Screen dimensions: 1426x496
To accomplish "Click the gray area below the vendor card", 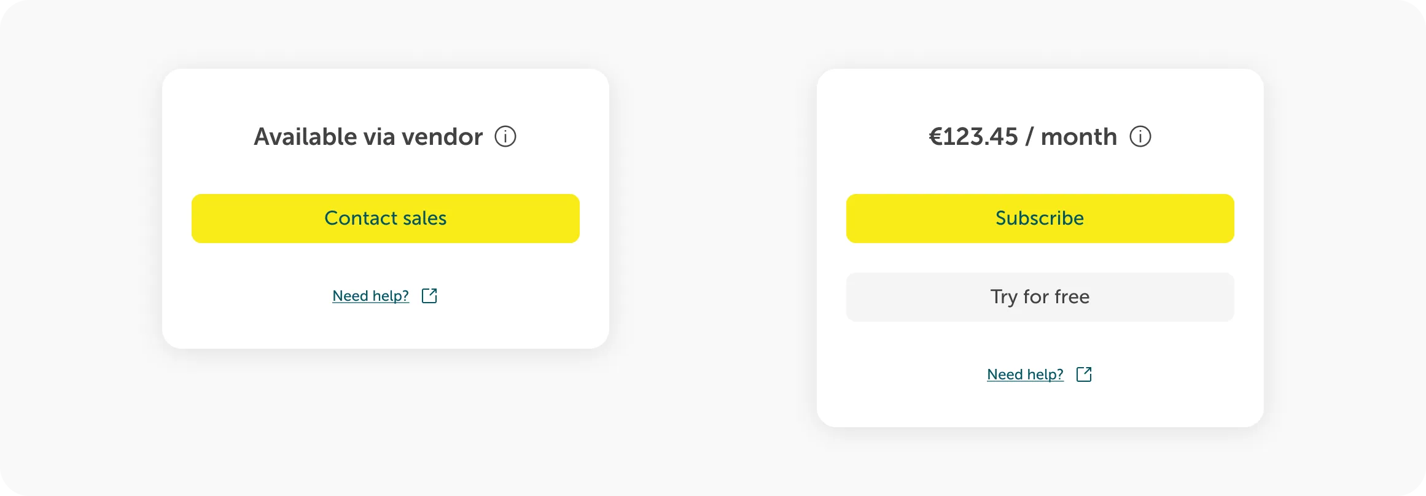I will tap(386, 417).
